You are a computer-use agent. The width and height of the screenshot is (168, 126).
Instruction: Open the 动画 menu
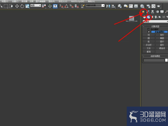click(x=32, y=1)
